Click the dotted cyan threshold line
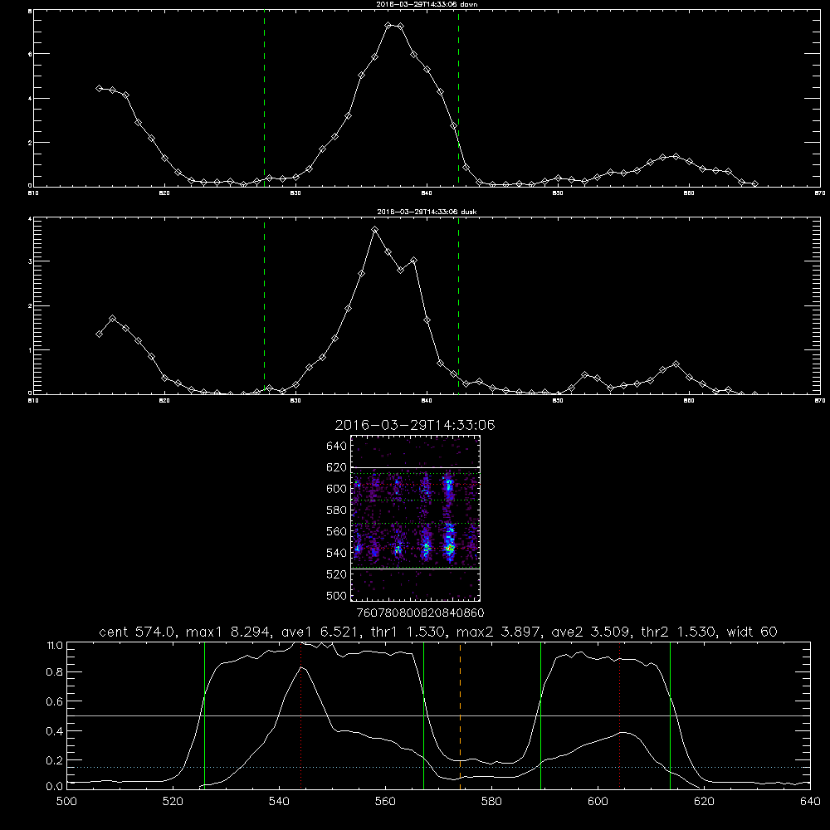The height and width of the screenshot is (830, 830). coord(438,767)
